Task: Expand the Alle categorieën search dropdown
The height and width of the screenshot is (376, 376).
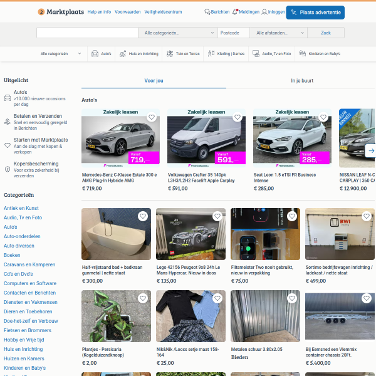Action: point(178,33)
